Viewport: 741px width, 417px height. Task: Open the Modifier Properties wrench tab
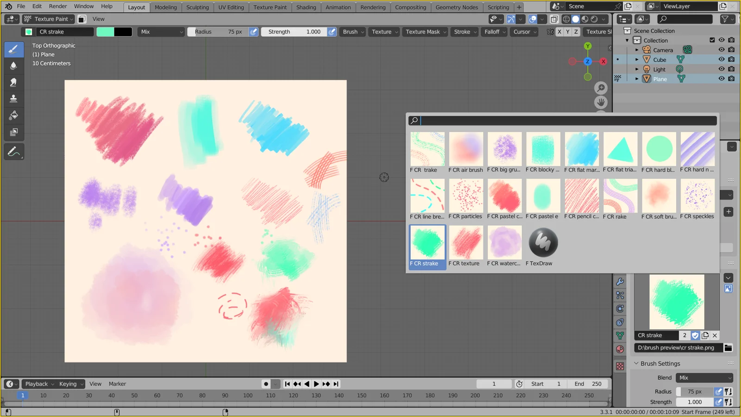tap(620, 281)
